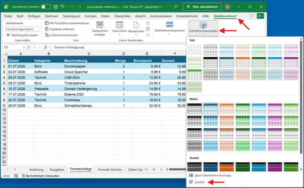The height and width of the screenshot is (188, 304).
Task: Choose the first plain style under Hell
Action: point(195,50)
